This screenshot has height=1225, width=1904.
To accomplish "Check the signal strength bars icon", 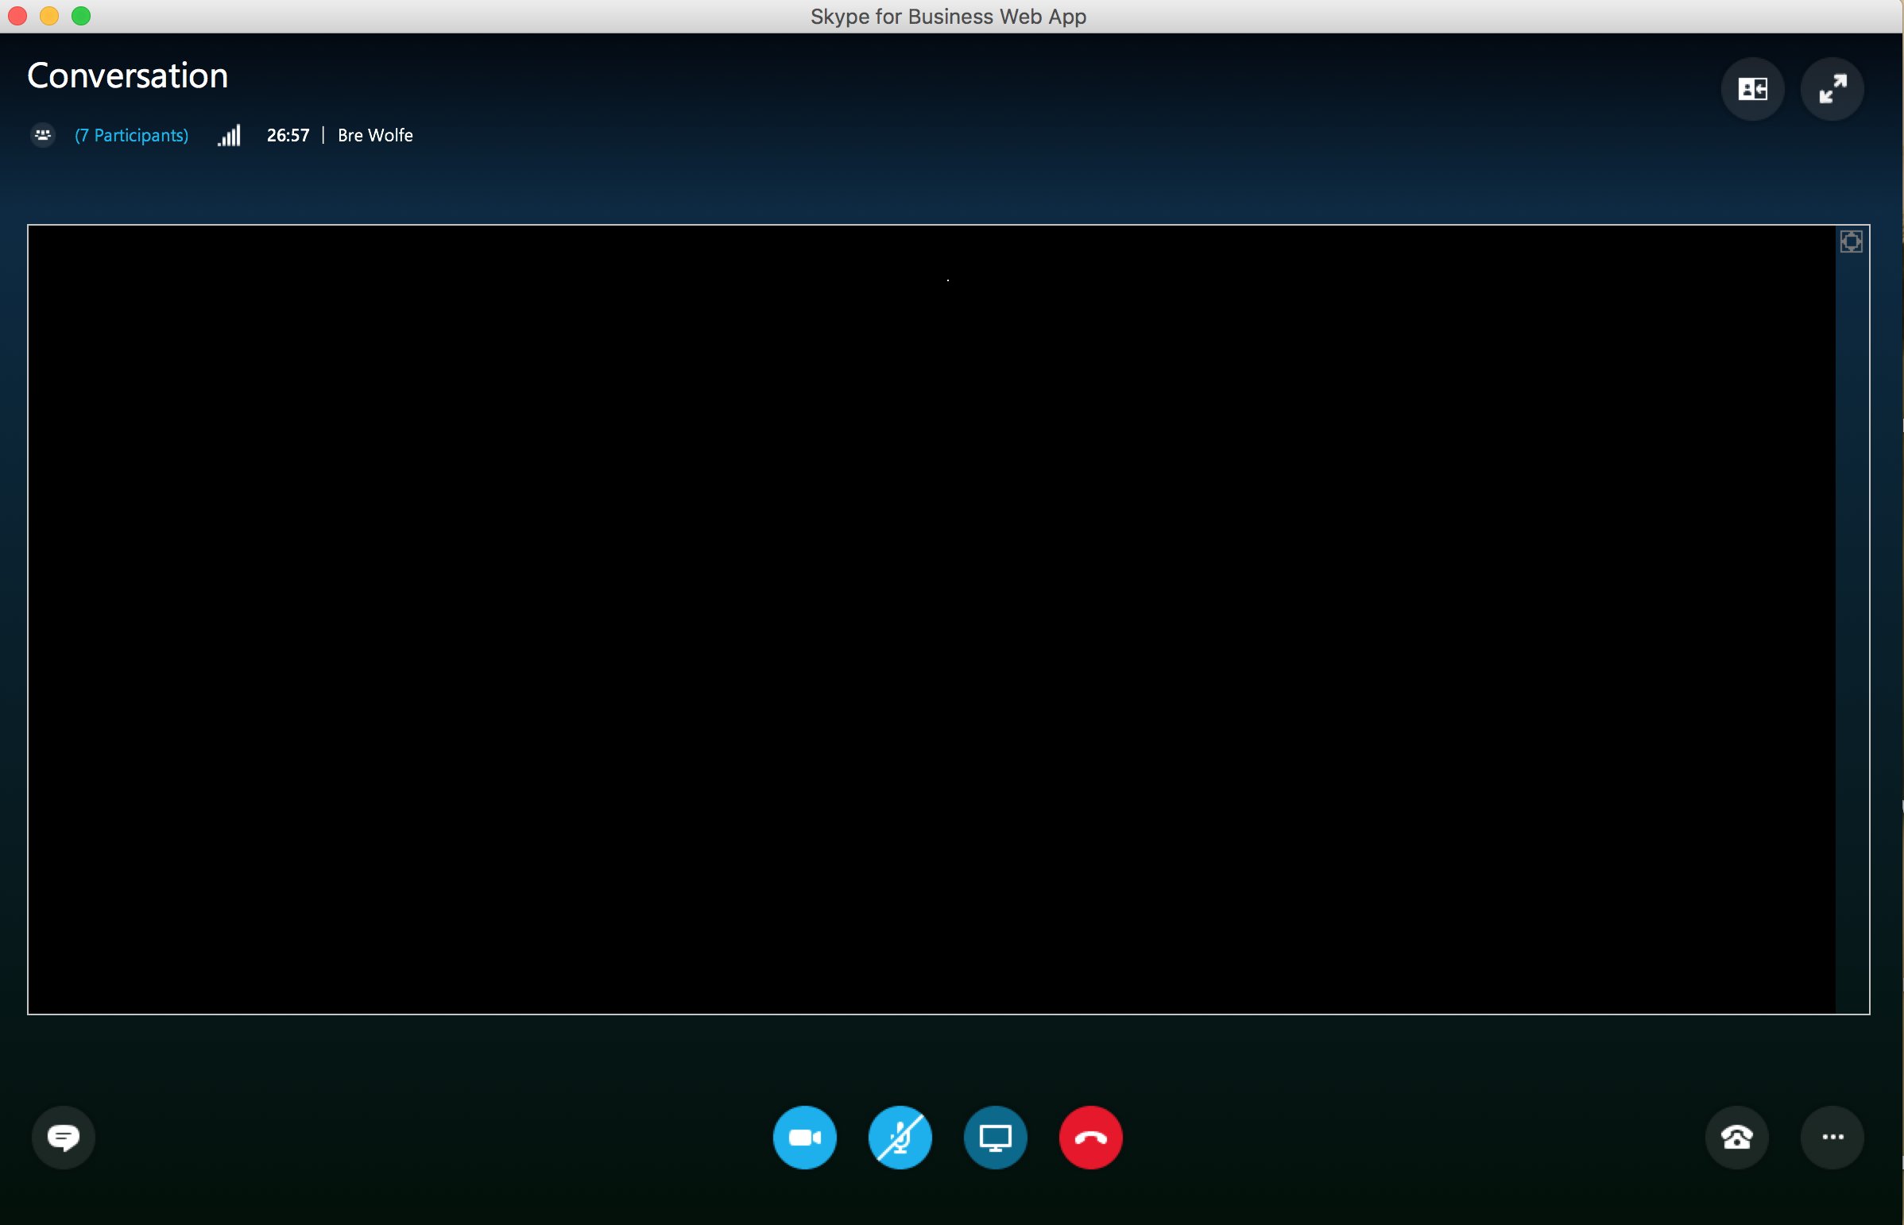I will pyautogui.click(x=229, y=136).
